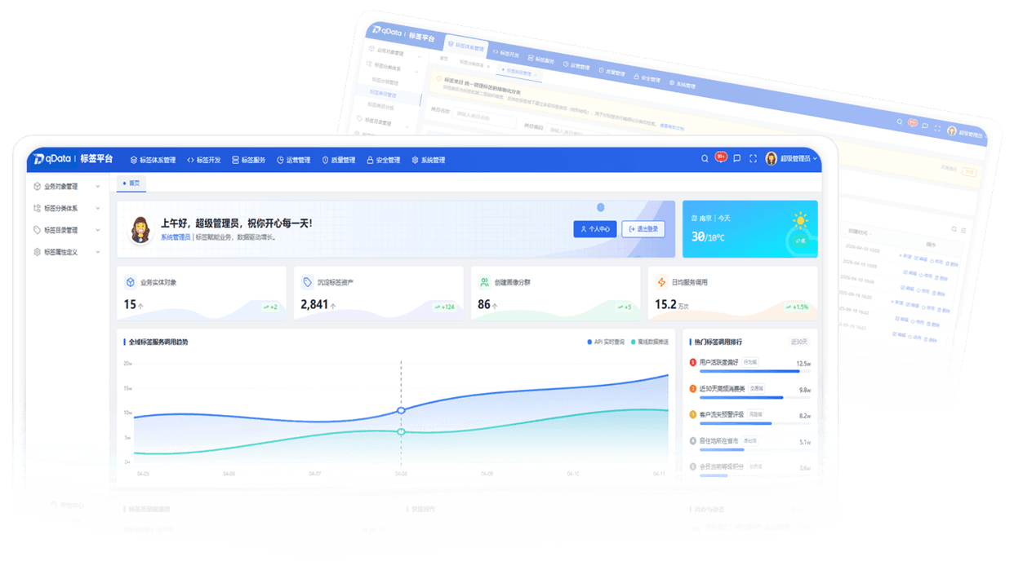Click 客户流失预警评级 progress bar (8.2w)
Image resolution: width=1014 pixels, height=570 pixels.
[755, 424]
